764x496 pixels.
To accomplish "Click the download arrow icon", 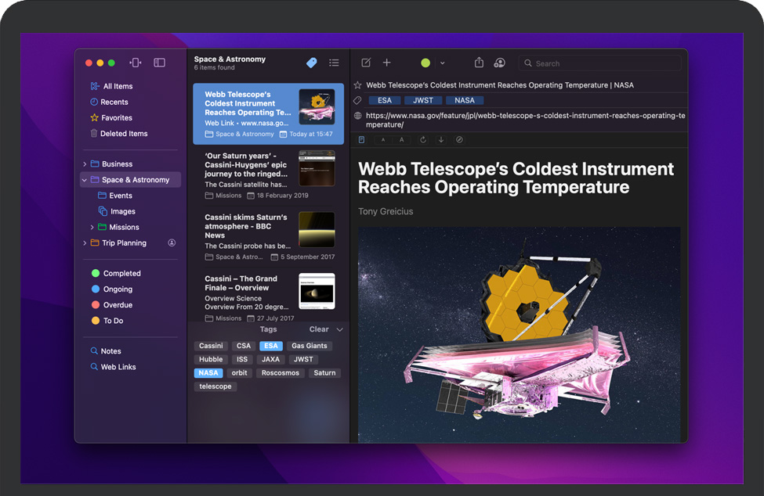I will tap(441, 140).
